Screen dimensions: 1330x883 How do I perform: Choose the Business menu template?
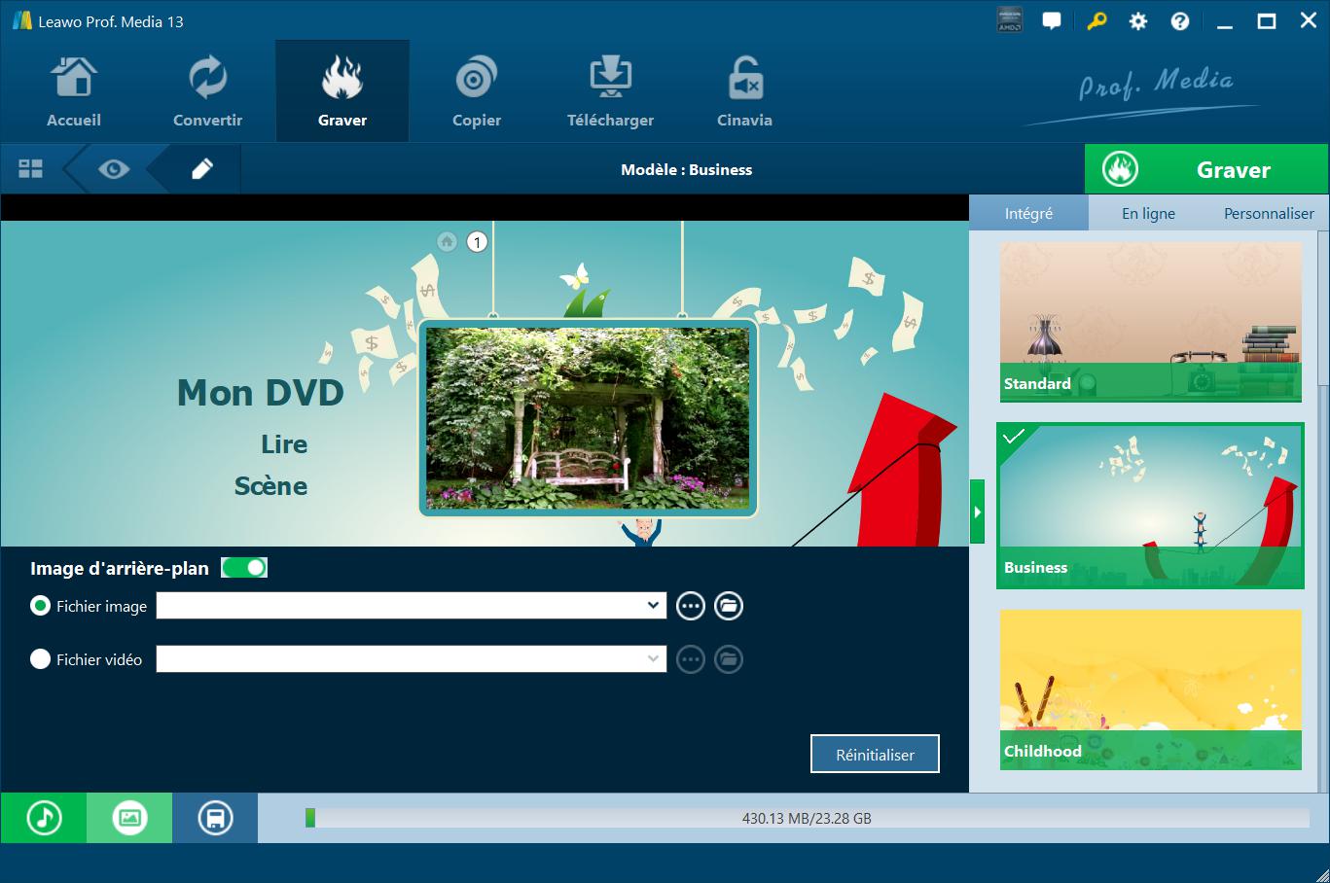click(1150, 506)
